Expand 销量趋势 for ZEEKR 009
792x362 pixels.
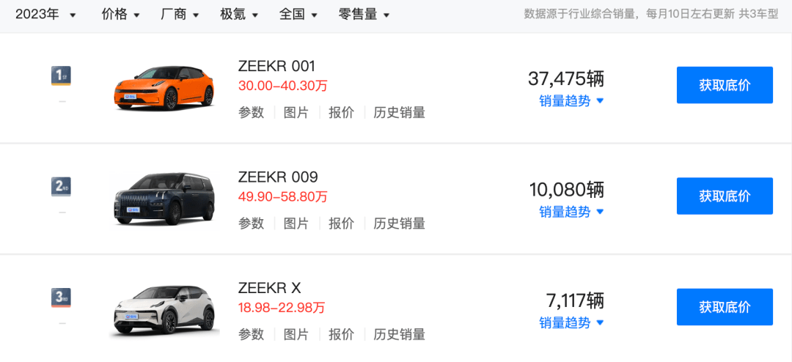571,212
